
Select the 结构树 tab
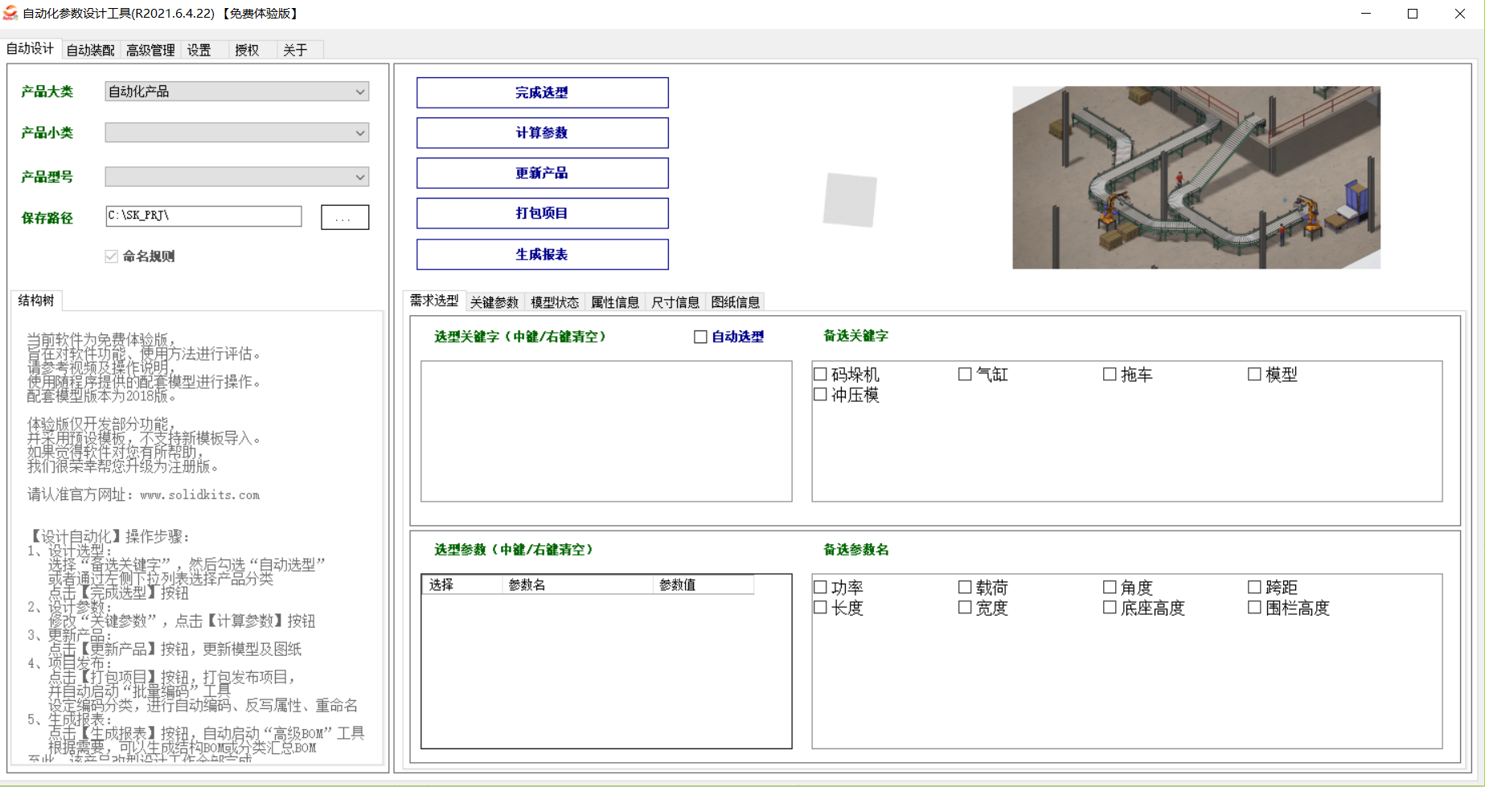(x=36, y=301)
